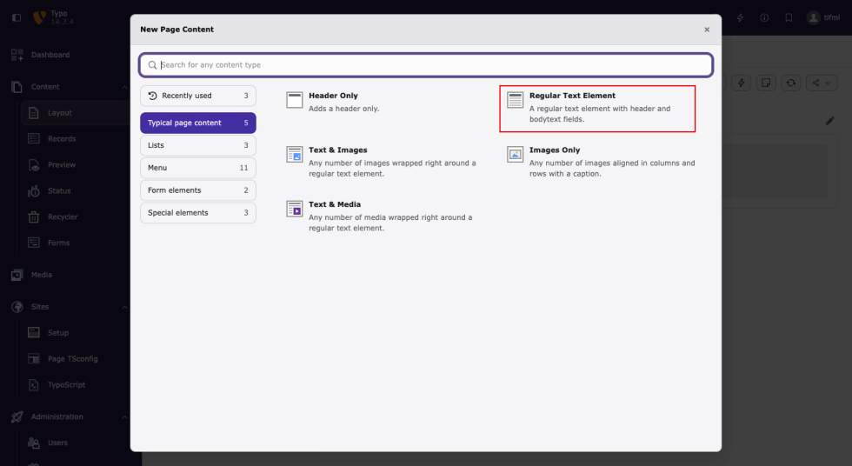Click the Text & Media icon

coord(295,209)
